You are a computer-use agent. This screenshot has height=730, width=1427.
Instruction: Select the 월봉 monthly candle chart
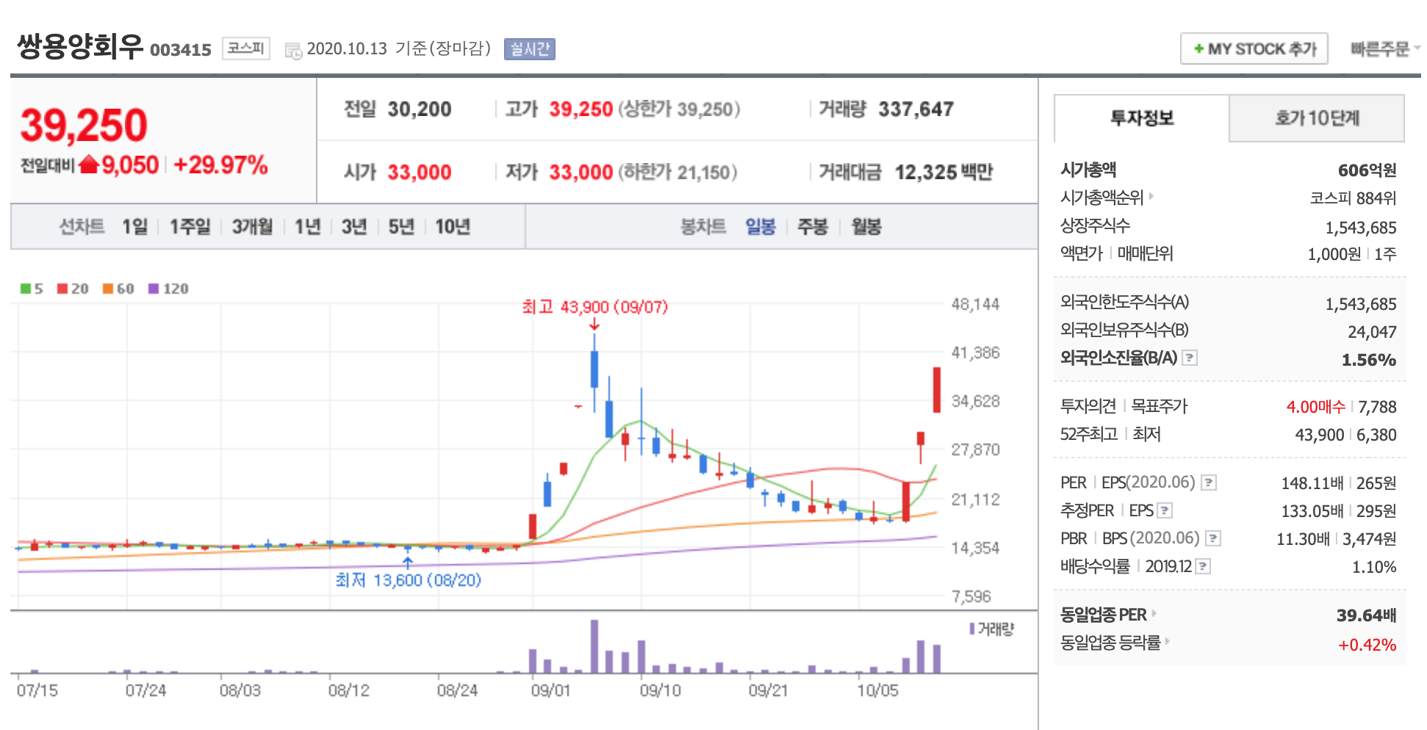tap(866, 226)
